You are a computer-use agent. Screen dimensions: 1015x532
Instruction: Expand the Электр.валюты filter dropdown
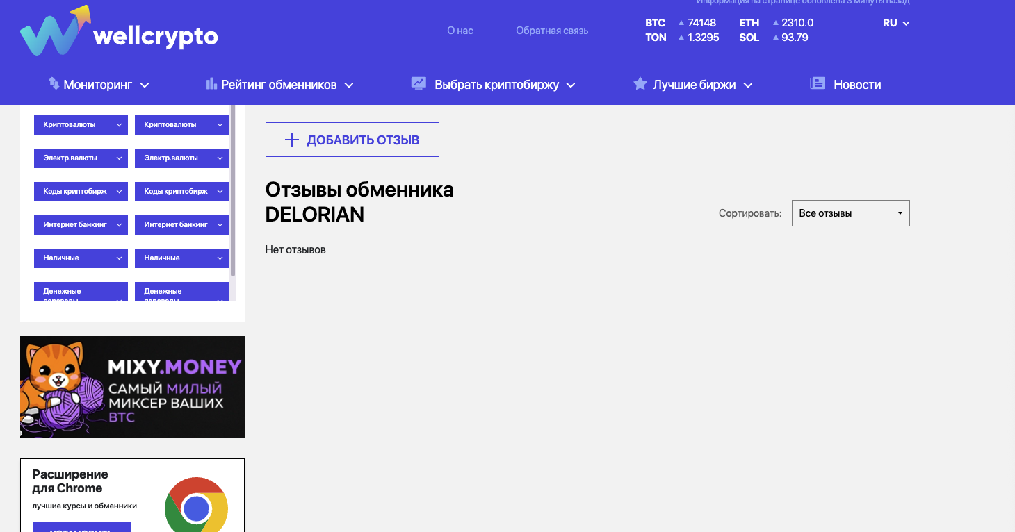(x=81, y=158)
